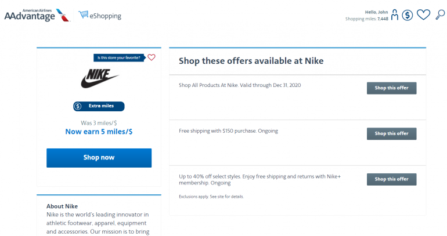This screenshot has width=447, height=236.
Task: Open the account profile person icon
Action: pos(395,15)
